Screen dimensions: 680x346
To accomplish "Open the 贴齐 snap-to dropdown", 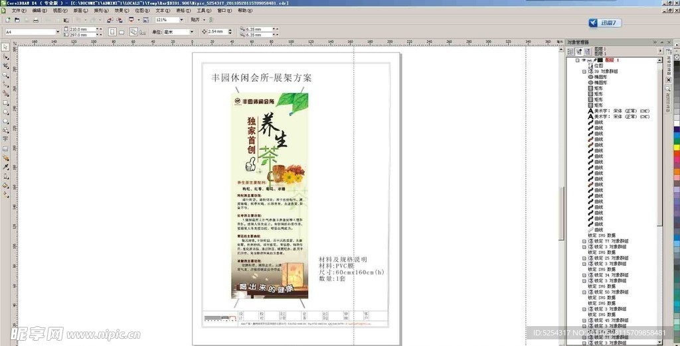I will (x=205, y=20).
